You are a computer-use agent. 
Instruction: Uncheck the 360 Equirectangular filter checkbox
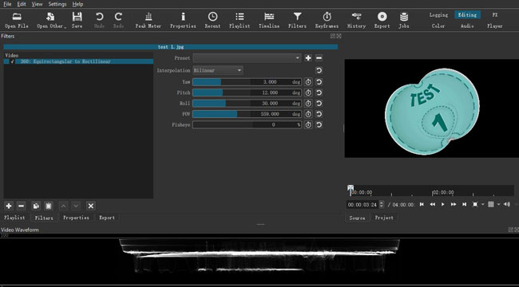coord(12,61)
